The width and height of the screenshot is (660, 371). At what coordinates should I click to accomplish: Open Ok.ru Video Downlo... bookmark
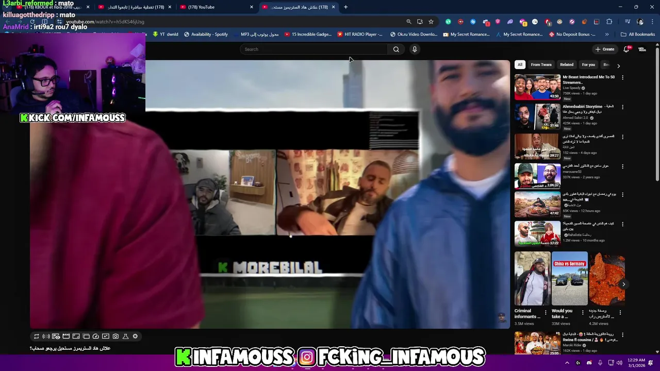[x=414, y=35]
